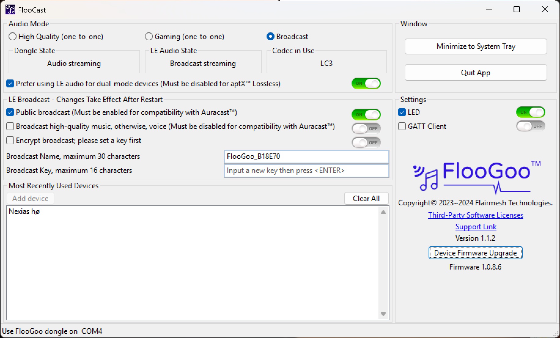
Task: Click the Broadcast Key input field
Action: [x=306, y=171]
